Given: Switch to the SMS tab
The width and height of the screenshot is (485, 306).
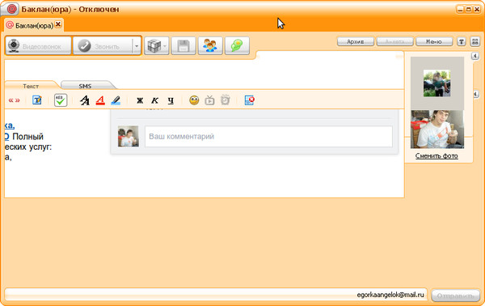Looking at the screenshot, I should pyautogui.click(x=85, y=86).
